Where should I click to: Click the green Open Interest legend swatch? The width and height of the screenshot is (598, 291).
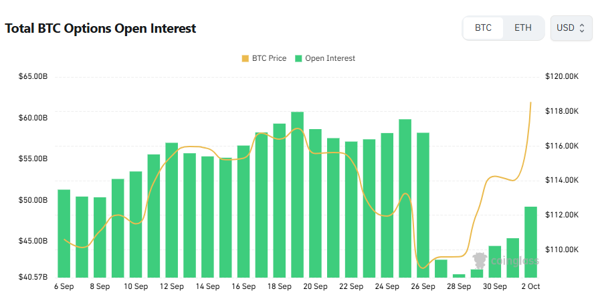[x=298, y=58]
